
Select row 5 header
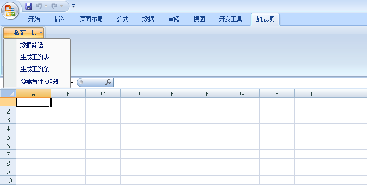(8, 137)
